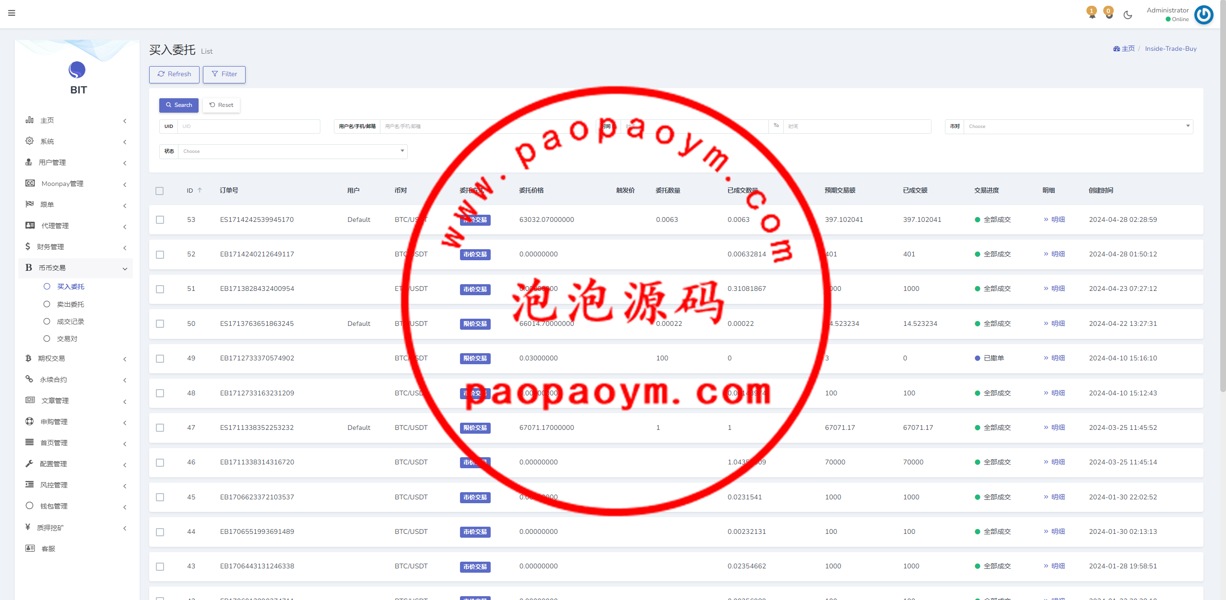Check the row with ID 53
The image size is (1226, 600).
pos(160,220)
